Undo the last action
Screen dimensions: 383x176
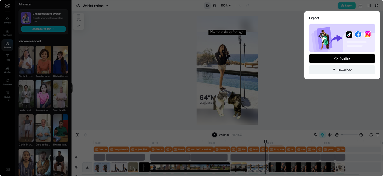[x=240, y=6]
